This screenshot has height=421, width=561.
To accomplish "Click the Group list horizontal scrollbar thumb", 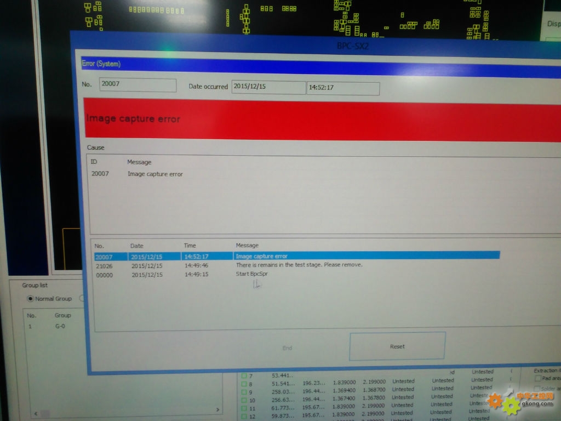I will tap(45, 413).
